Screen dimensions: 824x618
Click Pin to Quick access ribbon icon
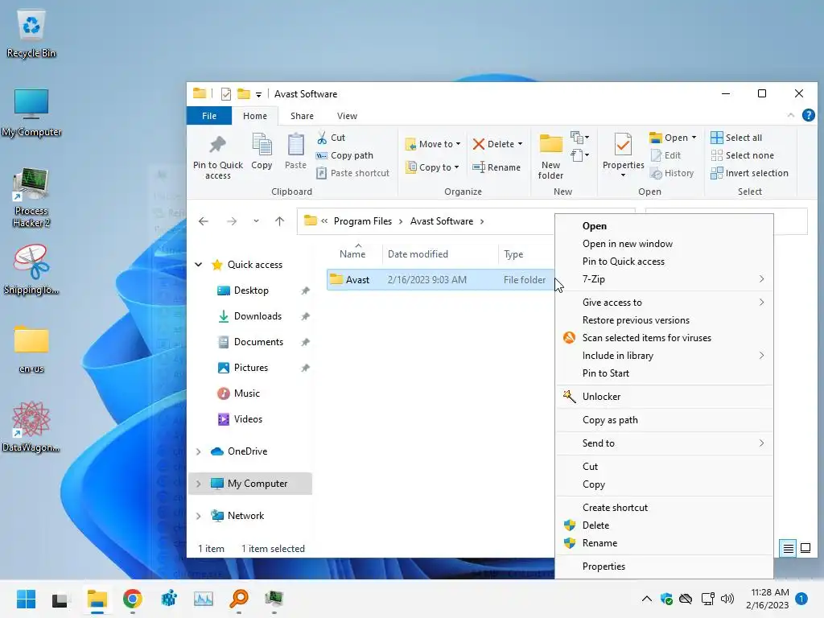point(217,145)
